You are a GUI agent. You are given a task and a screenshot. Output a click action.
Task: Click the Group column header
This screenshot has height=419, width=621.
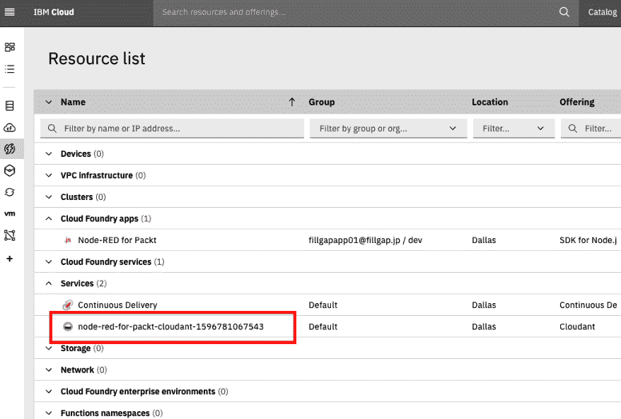coord(322,102)
